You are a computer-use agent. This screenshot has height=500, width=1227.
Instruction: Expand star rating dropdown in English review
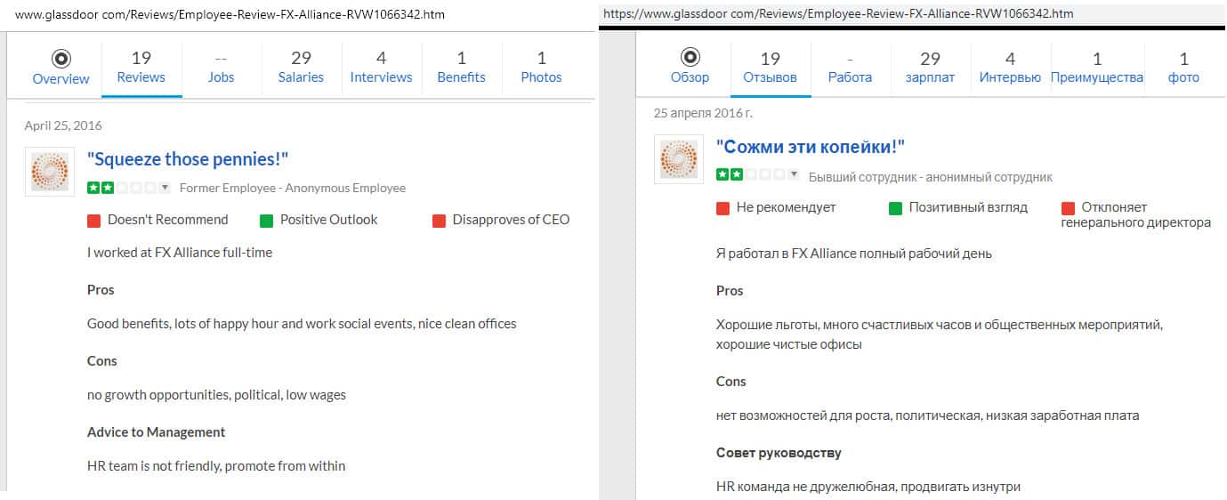[165, 188]
